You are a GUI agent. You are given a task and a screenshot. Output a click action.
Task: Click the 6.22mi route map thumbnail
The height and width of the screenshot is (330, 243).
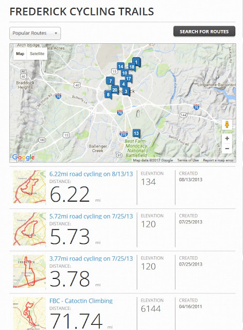pos(29,187)
